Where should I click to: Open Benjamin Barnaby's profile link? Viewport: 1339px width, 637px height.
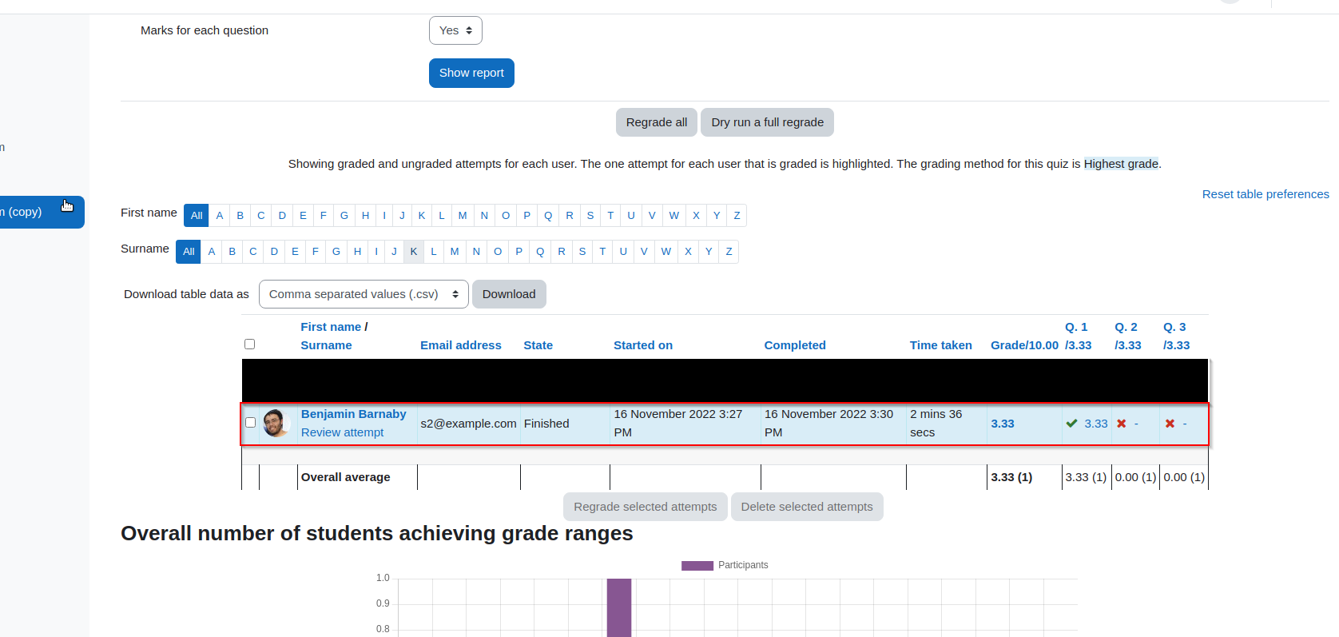point(353,414)
